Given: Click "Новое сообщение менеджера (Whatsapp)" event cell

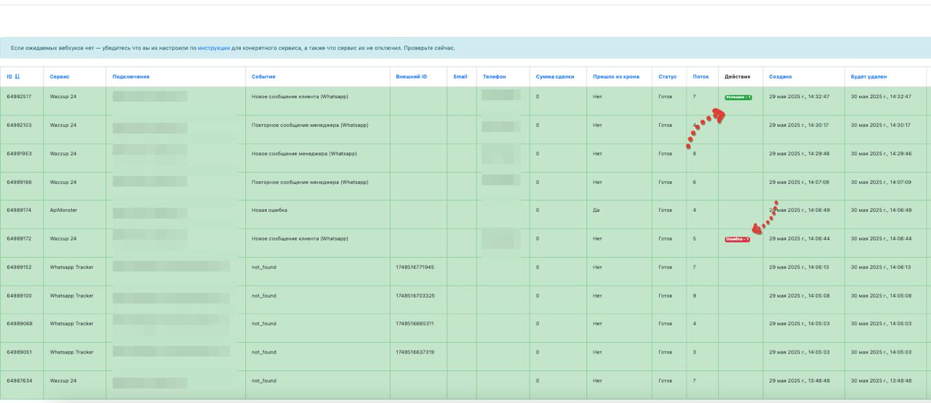Looking at the screenshot, I should click(x=304, y=153).
